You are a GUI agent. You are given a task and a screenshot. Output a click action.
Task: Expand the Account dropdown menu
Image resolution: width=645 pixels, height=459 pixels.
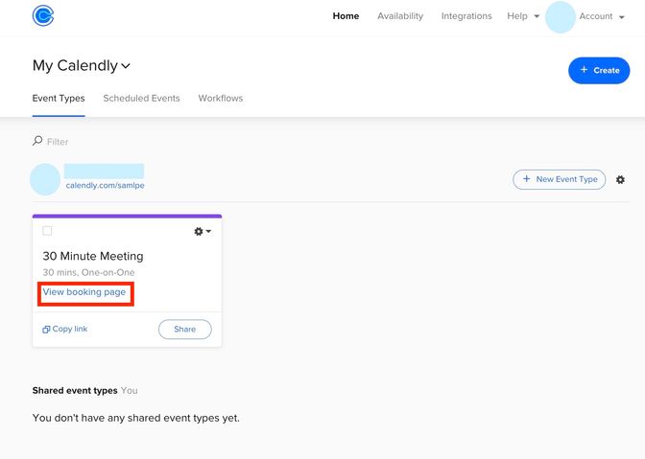(x=602, y=16)
